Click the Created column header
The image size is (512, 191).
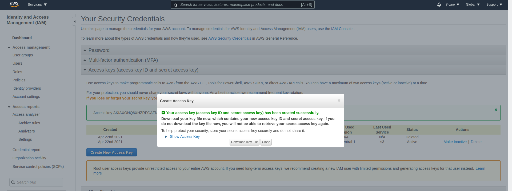coord(110,130)
